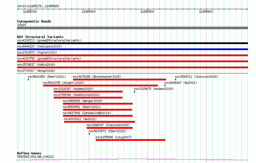Click the nsv4339713 (gnomADStructuralVariants) label
Image resolution: width=256 pixels, height=163 pixels.
pyautogui.click(x=49, y=40)
